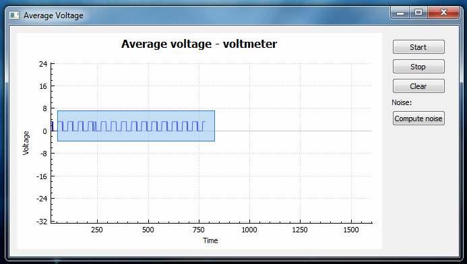The height and width of the screenshot is (264, 467).
Task: Click the y-axis value 24
Action: 43,64
